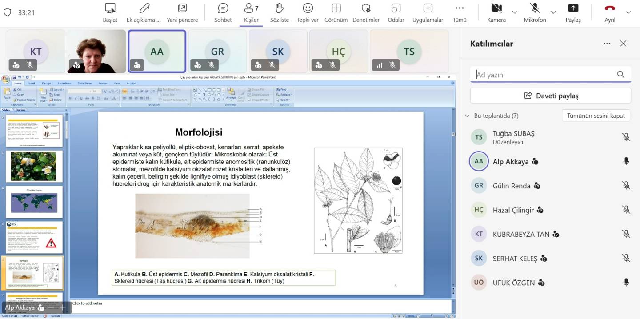This screenshot has height=319, width=640.
Task: Open Layout dropdown in PowerPoint ribbon
Action: click(x=57, y=89)
